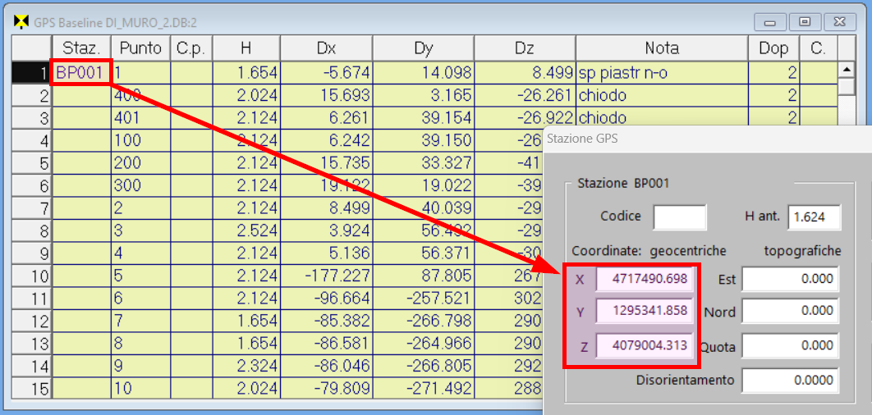Click the Punto column header
The width and height of the screenshot is (872, 415).
(x=140, y=48)
